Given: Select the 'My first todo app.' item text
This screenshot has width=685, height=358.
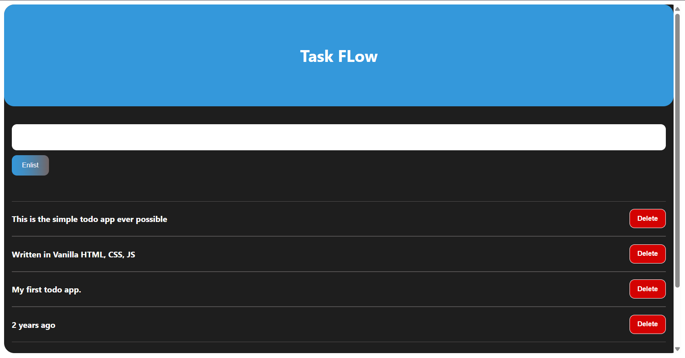Looking at the screenshot, I should click(47, 290).
